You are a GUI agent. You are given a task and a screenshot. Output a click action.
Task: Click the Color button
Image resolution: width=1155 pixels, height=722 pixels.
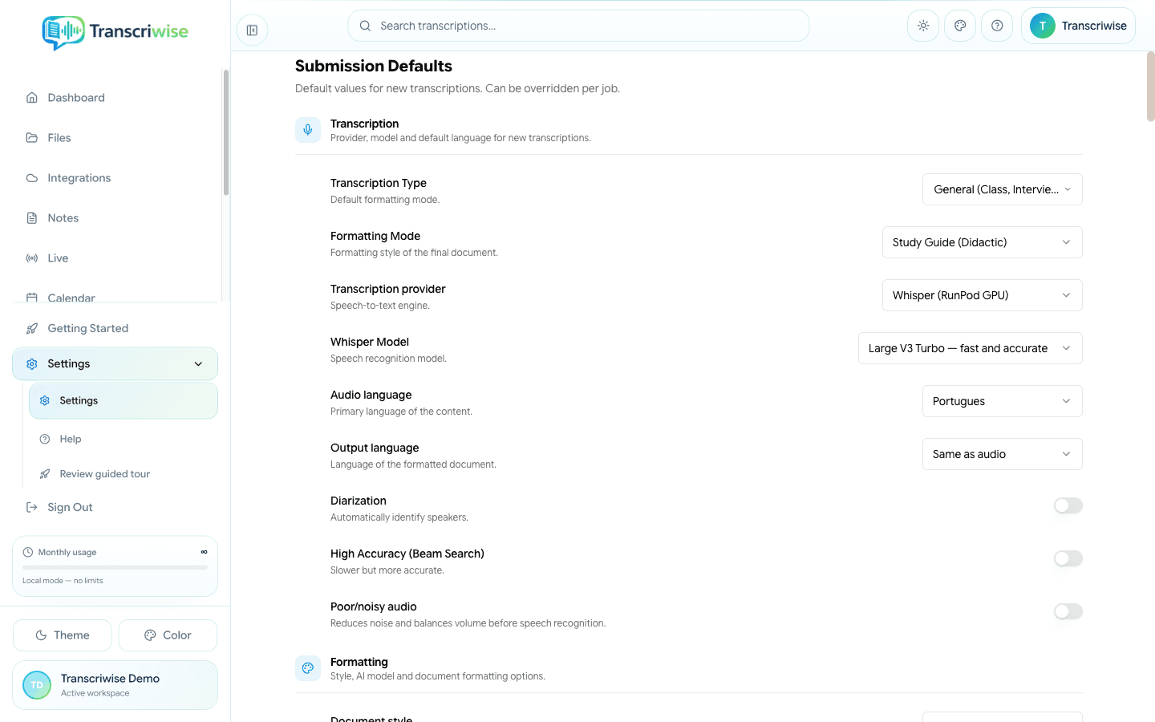tap(168, 635)
